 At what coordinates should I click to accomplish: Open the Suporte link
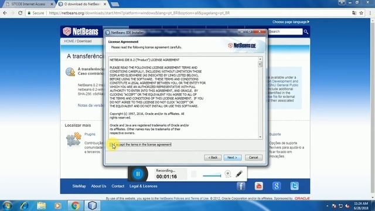(x=275, y=134)
